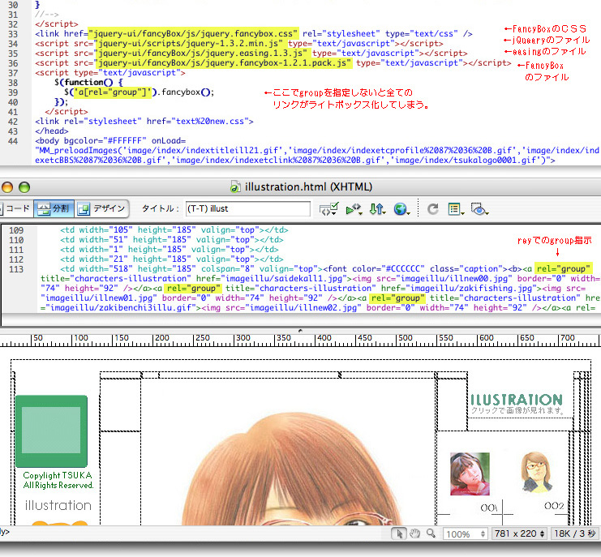Click the 18K / 3 秒 download size indicator
The width and height of the screenshot is (601, 557).
(x=574, y=533)
